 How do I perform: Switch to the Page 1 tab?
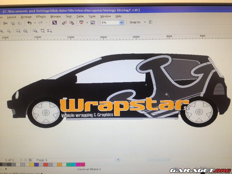pos(42,160)
